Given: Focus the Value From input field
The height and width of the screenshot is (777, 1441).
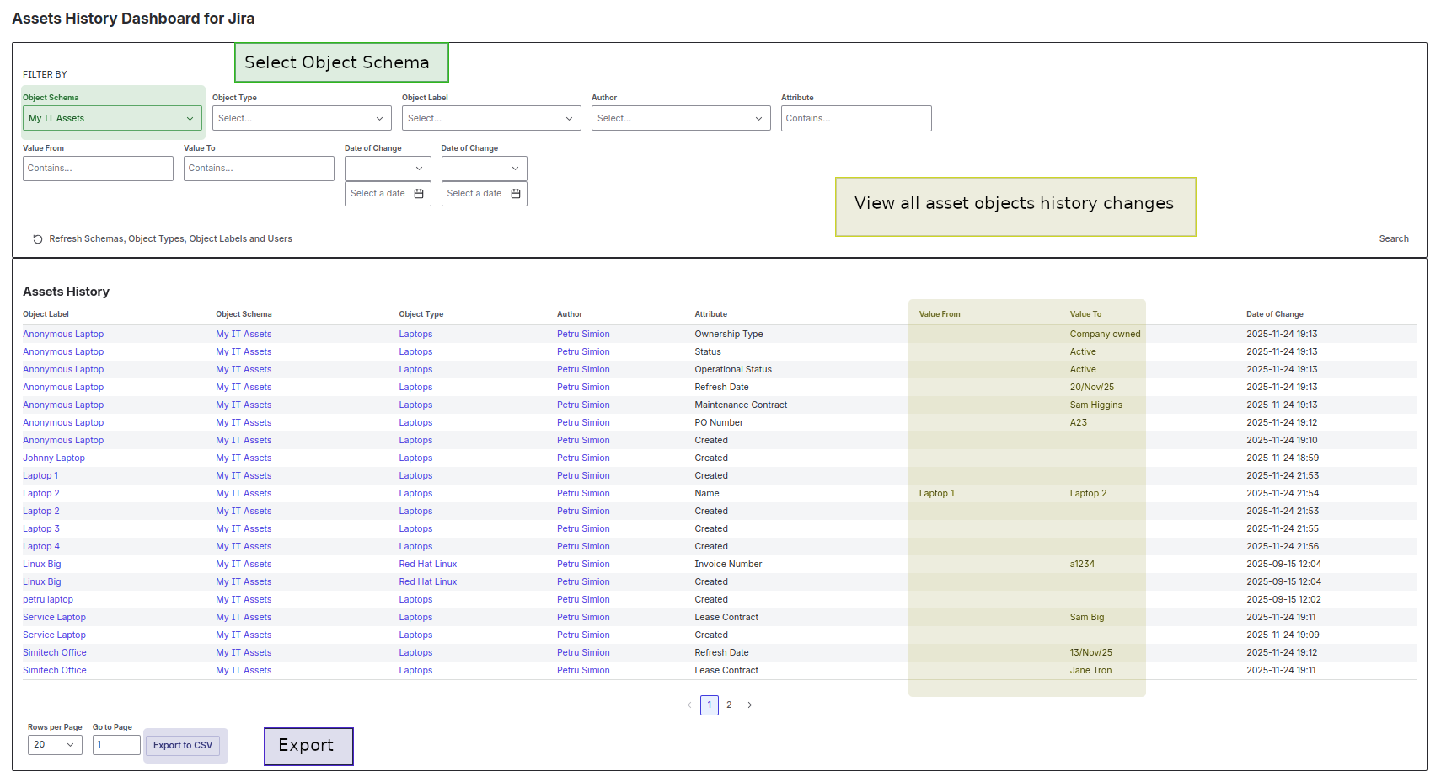Looking at the screenshot, I should 98,169.
